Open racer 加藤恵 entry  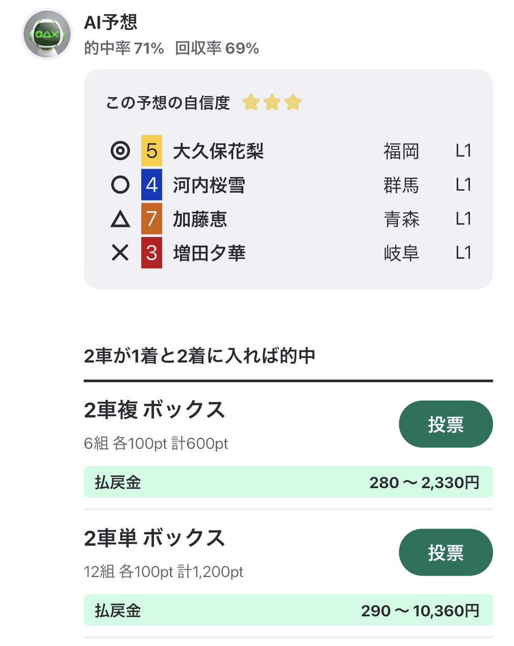pyautogui.click(x=200, y=219)
